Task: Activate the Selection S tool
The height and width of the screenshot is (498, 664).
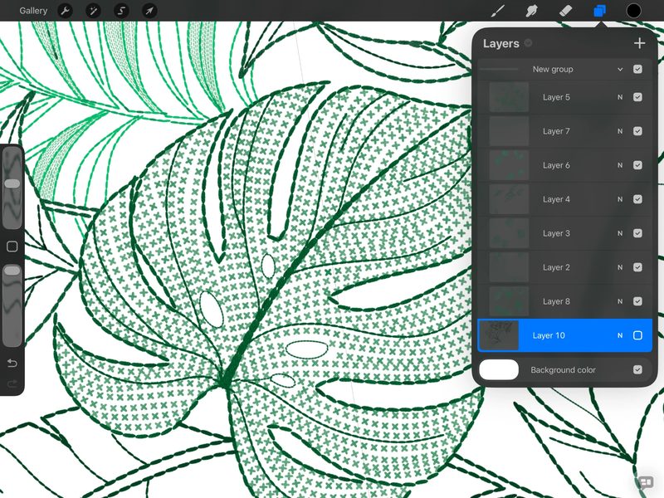Action: pyautogui.click(x=121, y=11)
